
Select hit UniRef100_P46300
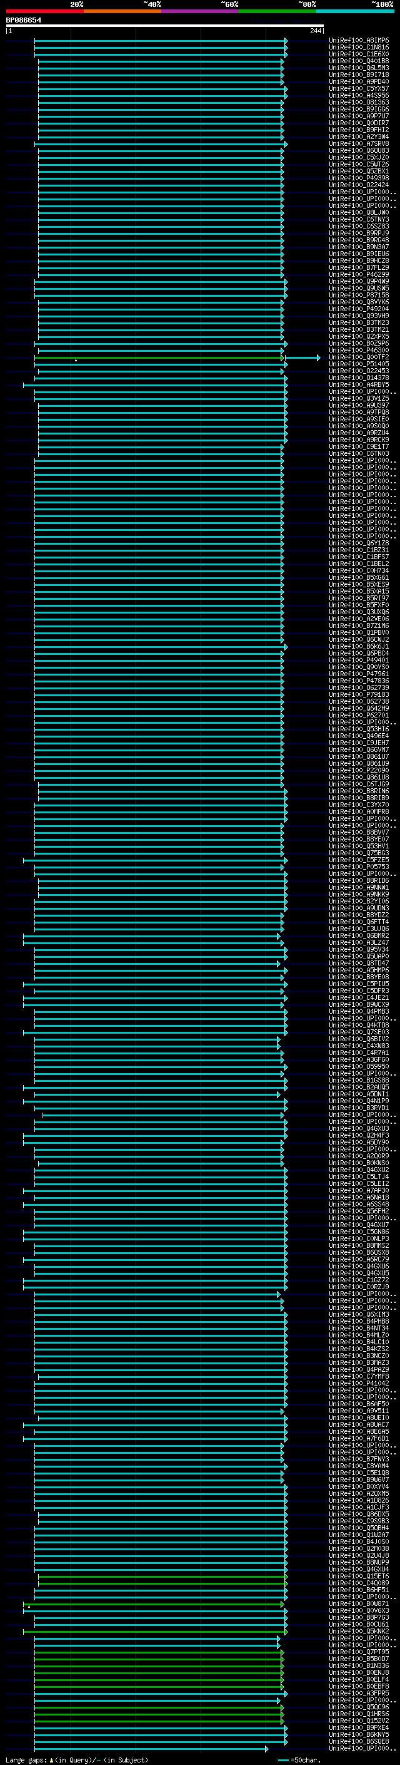(359, 350)
